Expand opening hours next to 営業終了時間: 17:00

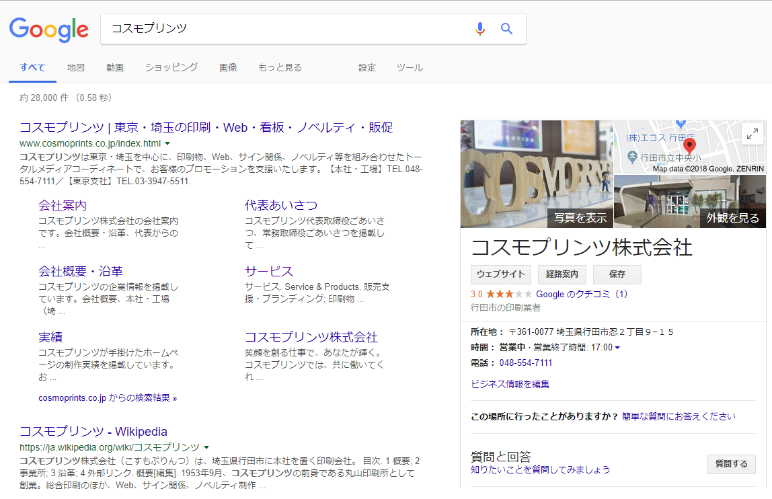(617, 348)
